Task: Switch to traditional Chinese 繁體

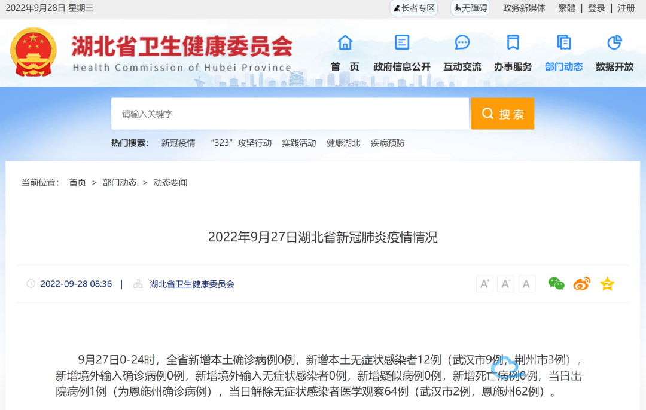Action: pos(566,8)
